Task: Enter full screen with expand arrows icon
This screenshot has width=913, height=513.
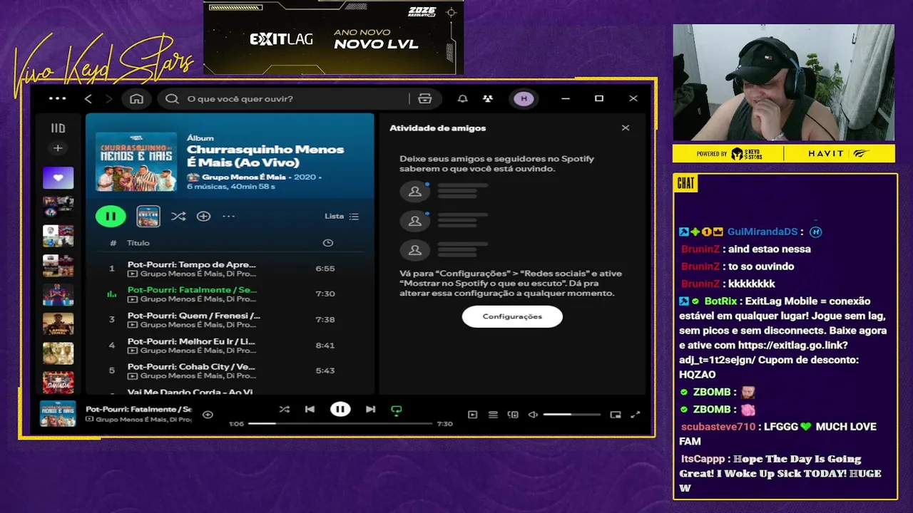Action: click(636, 415)
